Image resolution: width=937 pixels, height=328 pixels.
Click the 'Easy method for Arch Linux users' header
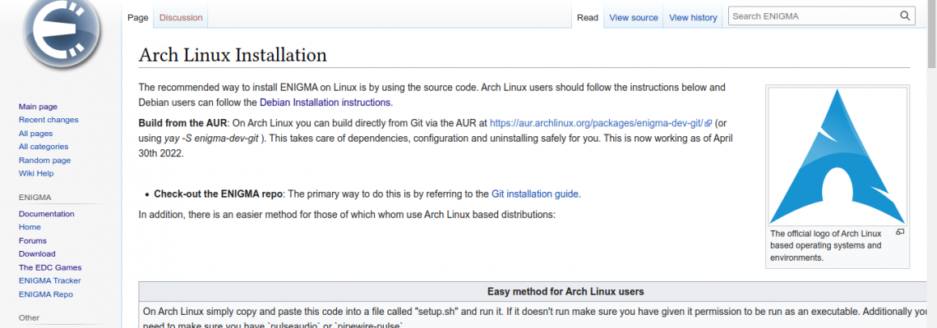565,292
